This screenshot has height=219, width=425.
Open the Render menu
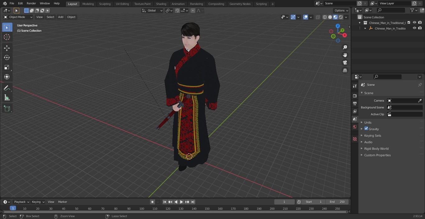[x=31, y=3]
